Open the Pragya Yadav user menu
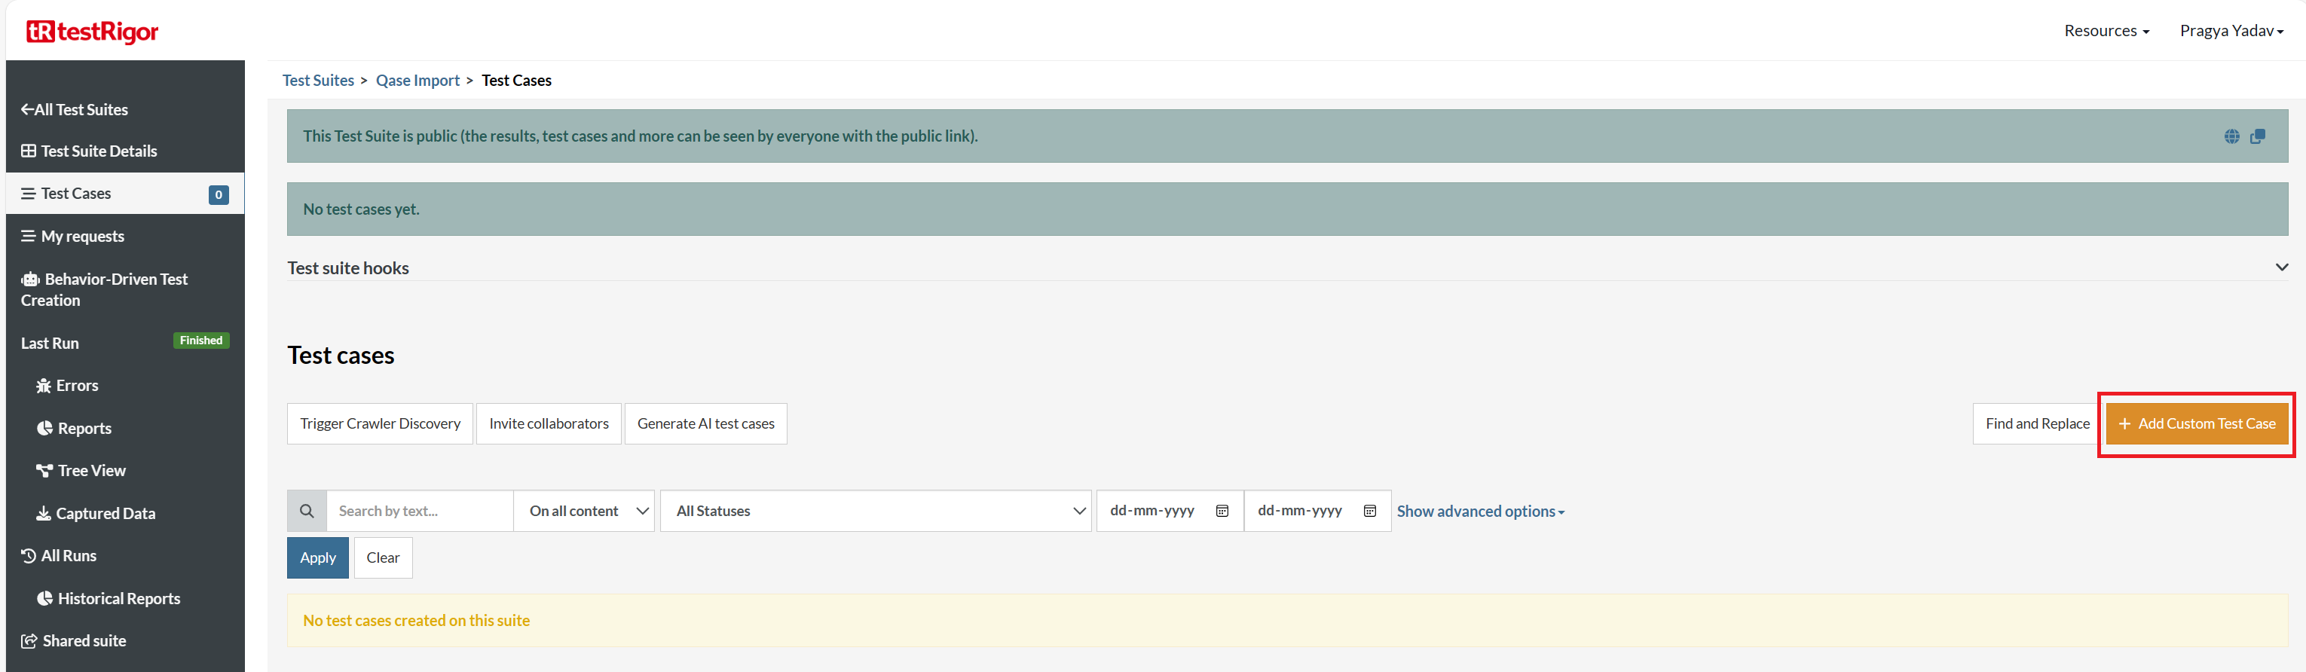The image size is (2306, 672). [2231, 32]
